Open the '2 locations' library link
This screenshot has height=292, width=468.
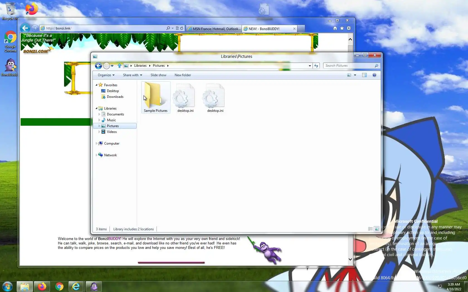(146, 229)
